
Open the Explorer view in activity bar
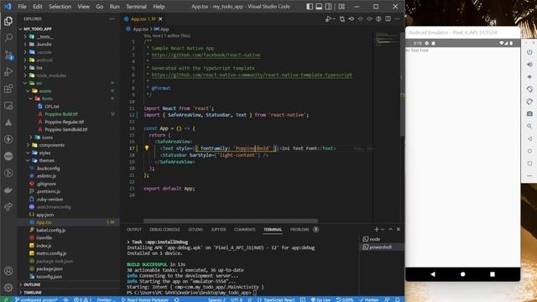point(8,21)
